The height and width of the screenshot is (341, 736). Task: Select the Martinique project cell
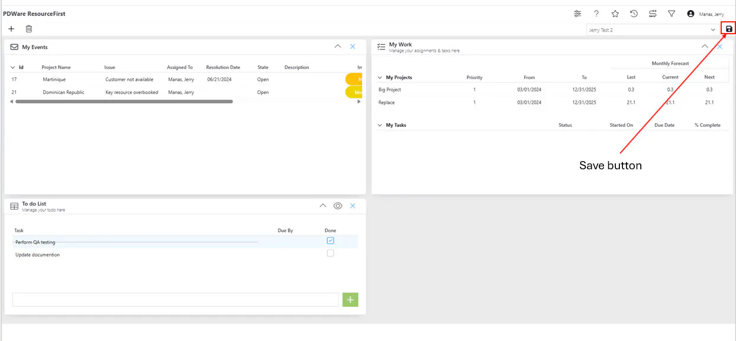coord(54,79)
